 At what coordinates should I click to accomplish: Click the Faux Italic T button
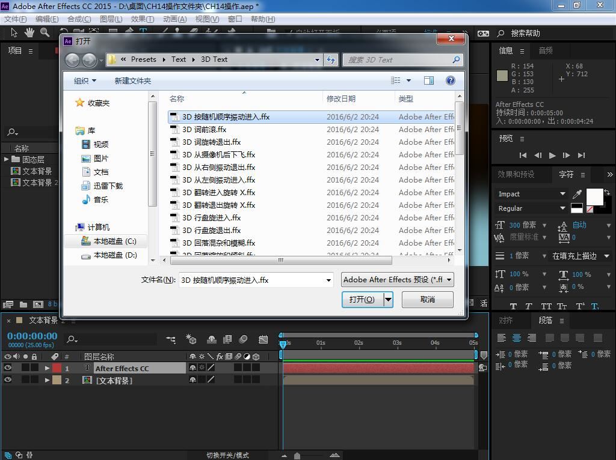pyautogui.click(x=528, y=306)
